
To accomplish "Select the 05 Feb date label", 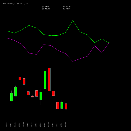I will coord(19,125).
